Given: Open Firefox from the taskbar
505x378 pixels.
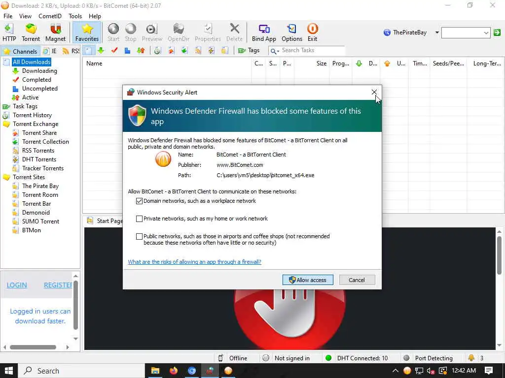Looking at the screenshot, I should pos(174,371).
